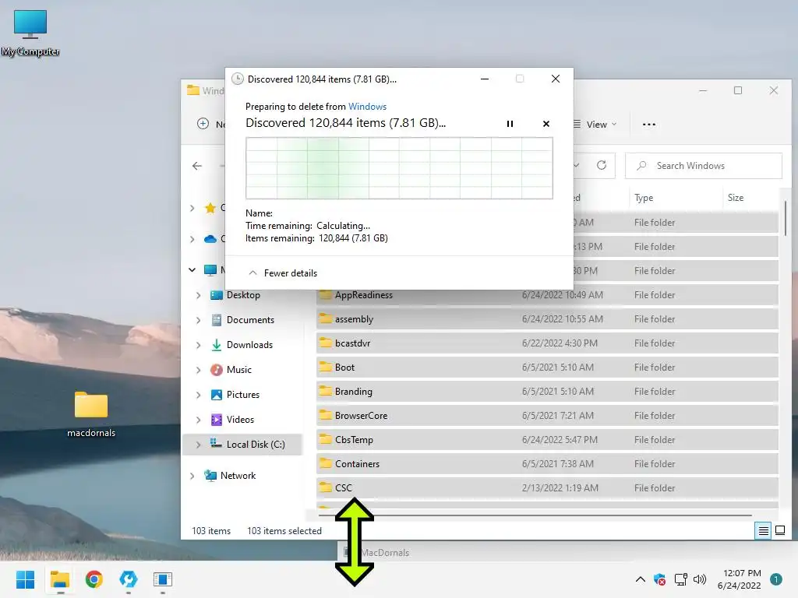
Task: Select the Containers folder icon
Action: tap(325, 464)
